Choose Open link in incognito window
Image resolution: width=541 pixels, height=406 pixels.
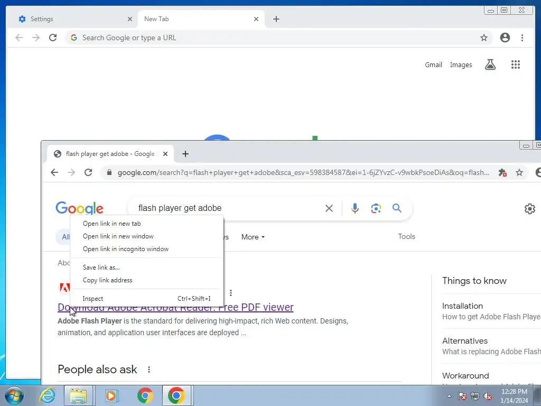coord(147,249)
